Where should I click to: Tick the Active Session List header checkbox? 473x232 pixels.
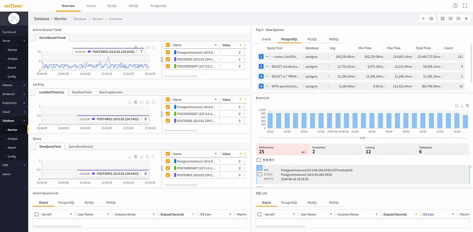point(37,214)
